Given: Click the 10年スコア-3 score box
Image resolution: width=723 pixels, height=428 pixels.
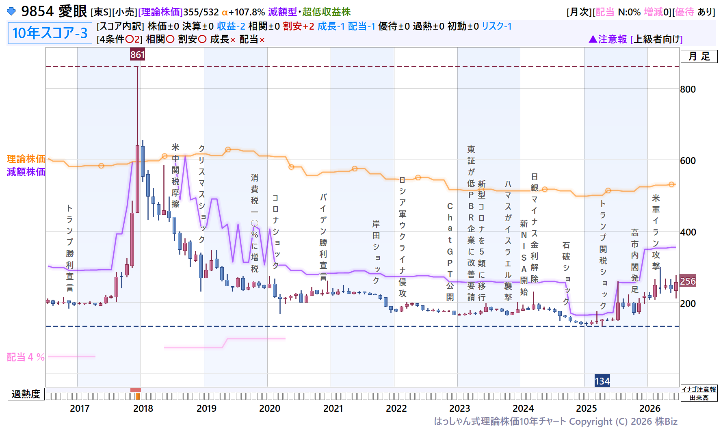Looking at the screenshot, I should click(x=50, y=33).
